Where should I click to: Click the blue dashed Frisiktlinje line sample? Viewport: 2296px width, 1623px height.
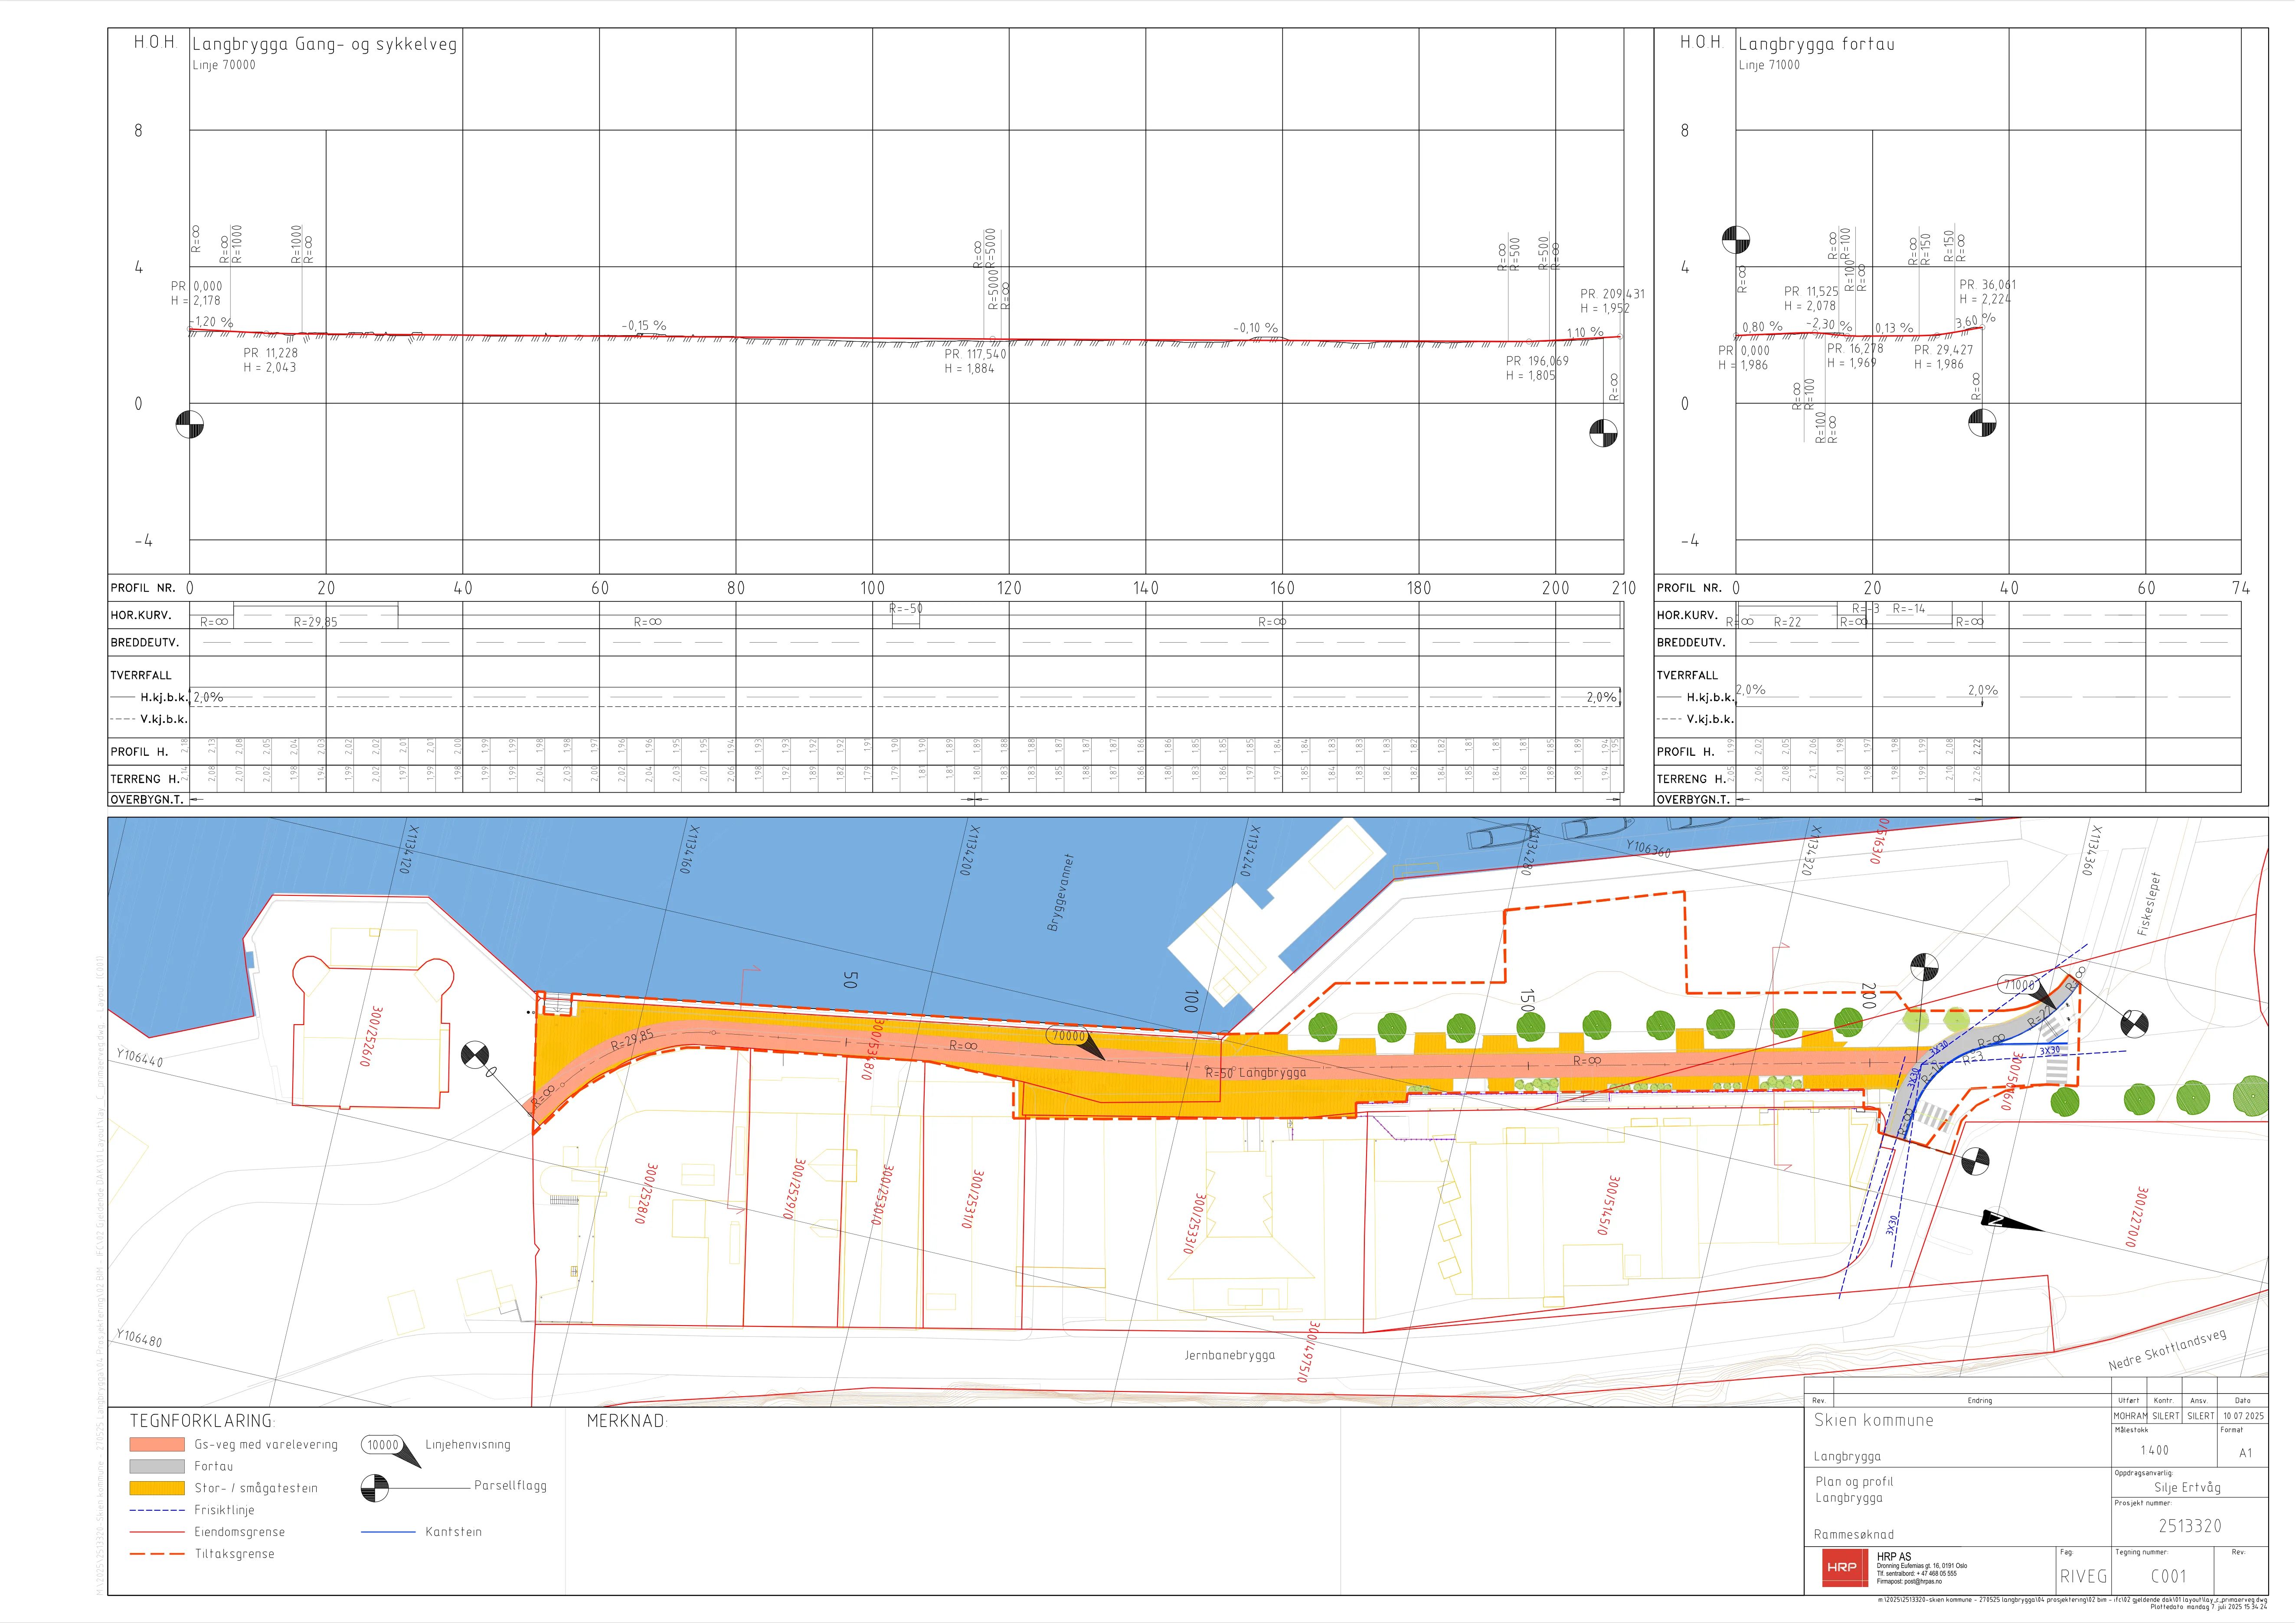point(157,1510)
